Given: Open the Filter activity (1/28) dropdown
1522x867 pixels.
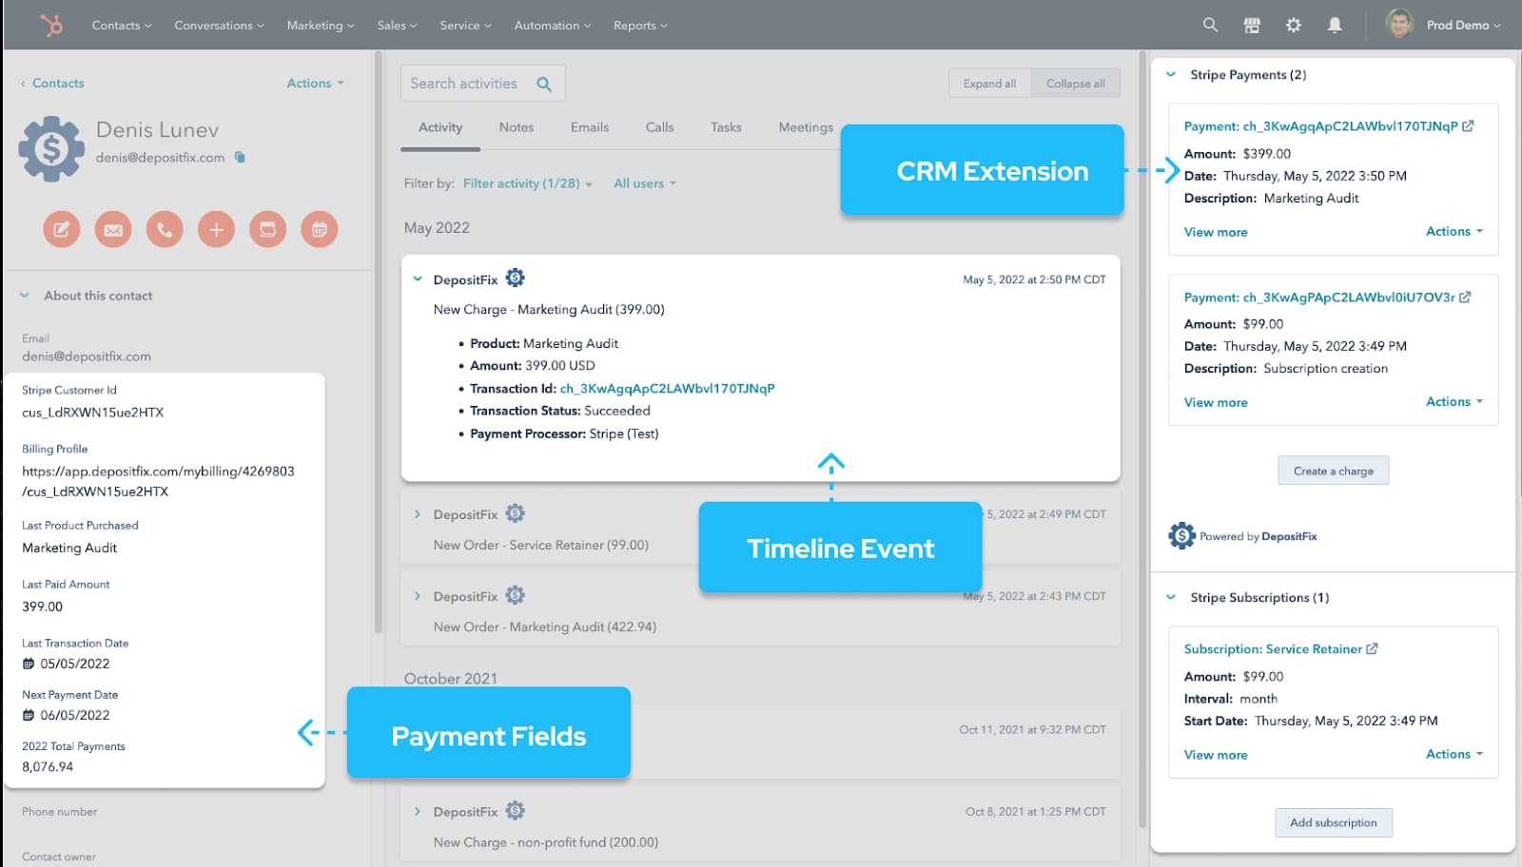Looking at the screenshot, I should (x=524, y=183).
